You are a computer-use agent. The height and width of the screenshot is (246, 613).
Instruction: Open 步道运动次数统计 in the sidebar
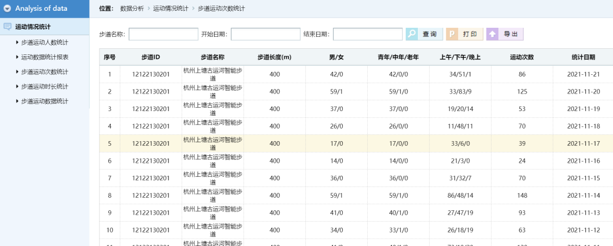(45, 72)
